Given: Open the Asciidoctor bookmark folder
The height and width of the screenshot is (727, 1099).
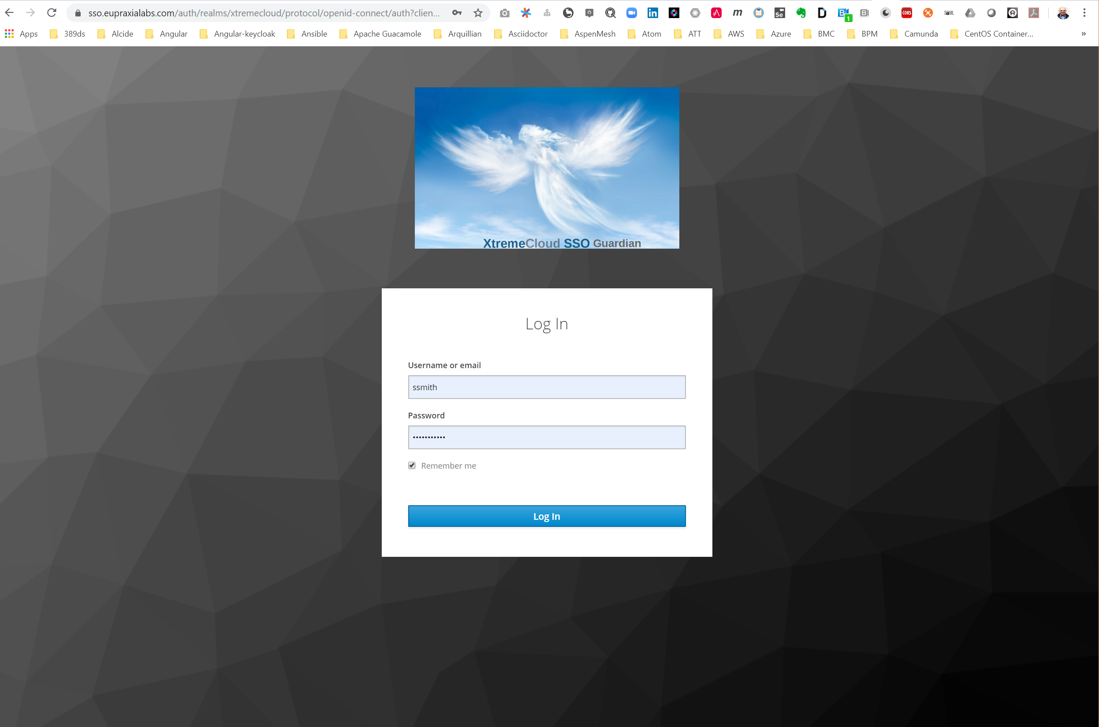Looking at the screenshot, I should pyautogui.click(x=521, y=34).
